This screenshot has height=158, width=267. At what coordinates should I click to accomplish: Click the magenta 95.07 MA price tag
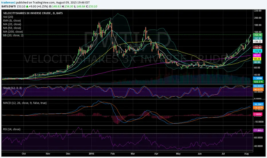click(257, 55)
